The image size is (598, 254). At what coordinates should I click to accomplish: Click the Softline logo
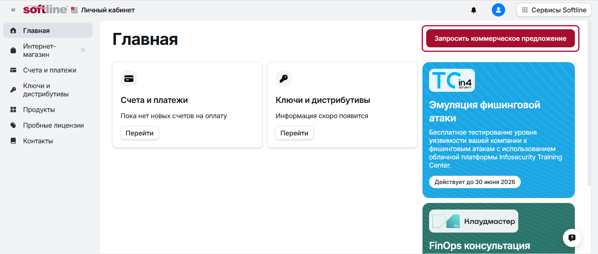(45, 10)
